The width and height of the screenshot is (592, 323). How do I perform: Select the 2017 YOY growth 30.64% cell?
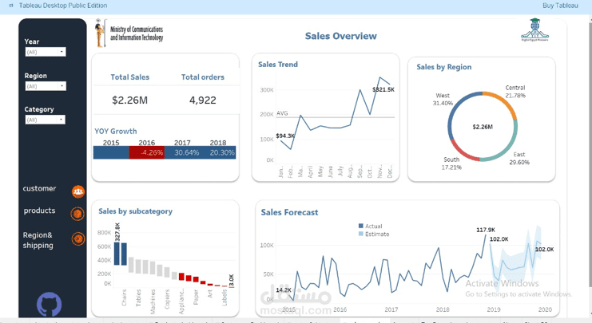(182, 152)
